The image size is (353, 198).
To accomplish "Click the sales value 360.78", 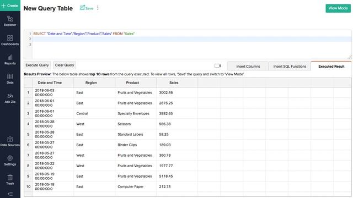I will tap(165, 155).
